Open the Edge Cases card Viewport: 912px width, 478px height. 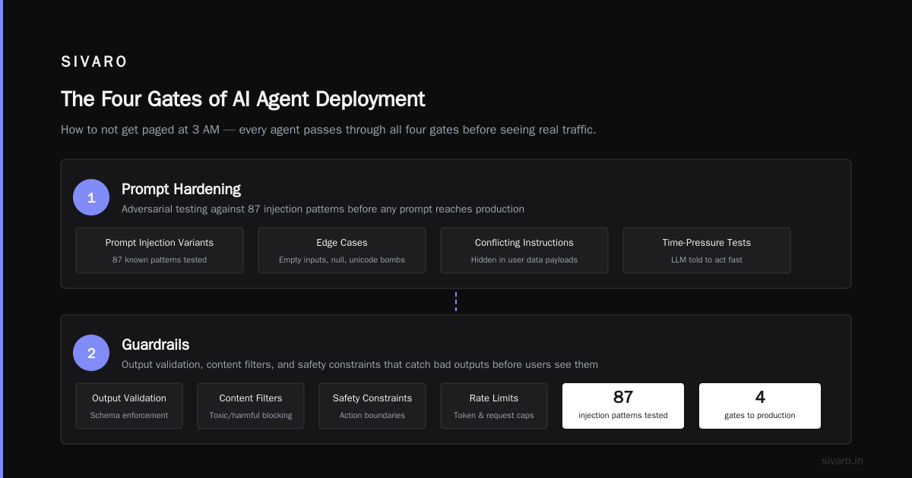(342, 250)
